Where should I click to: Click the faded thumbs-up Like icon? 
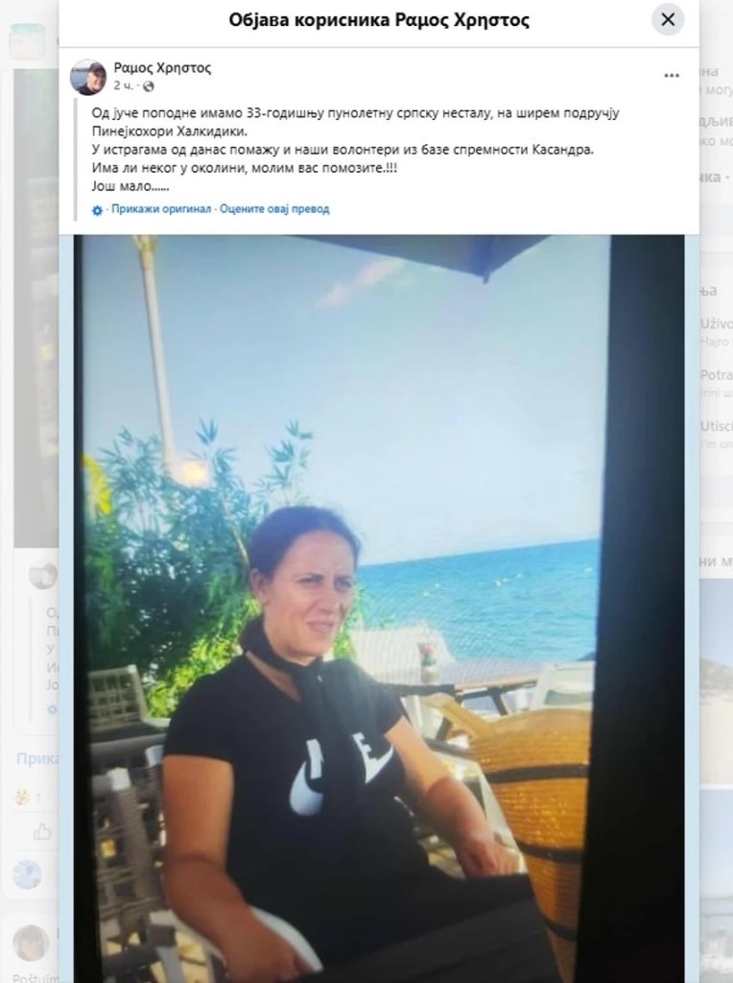(42, 832)
